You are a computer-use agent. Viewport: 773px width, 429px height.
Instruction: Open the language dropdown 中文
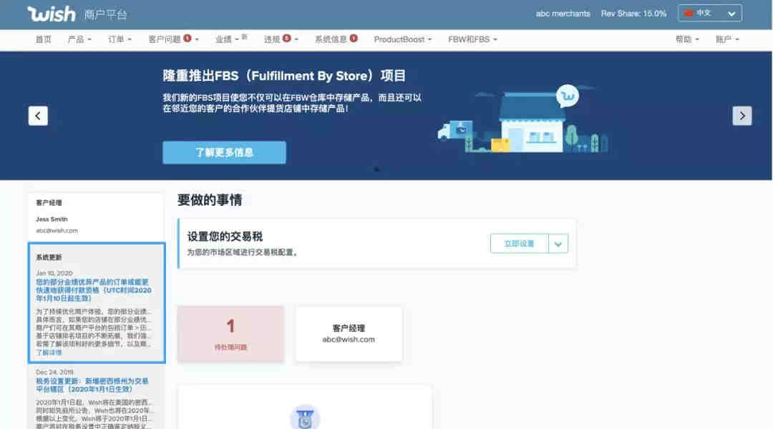pyautogui.click(x=709, y=14)
